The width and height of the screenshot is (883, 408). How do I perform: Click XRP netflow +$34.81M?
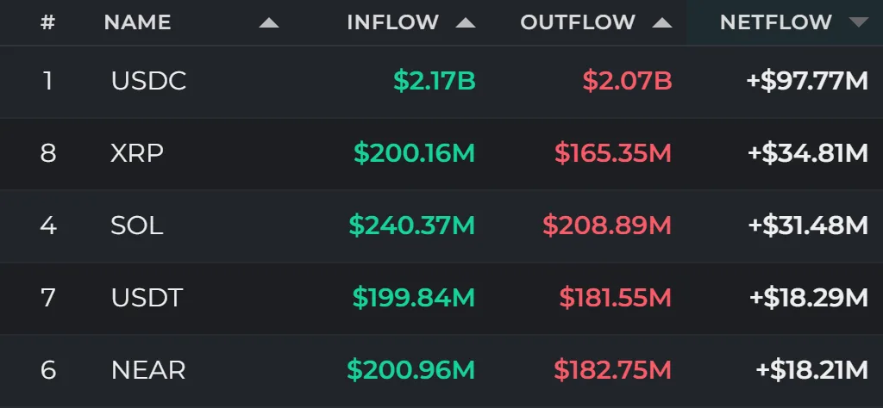(x=807, y=153)
